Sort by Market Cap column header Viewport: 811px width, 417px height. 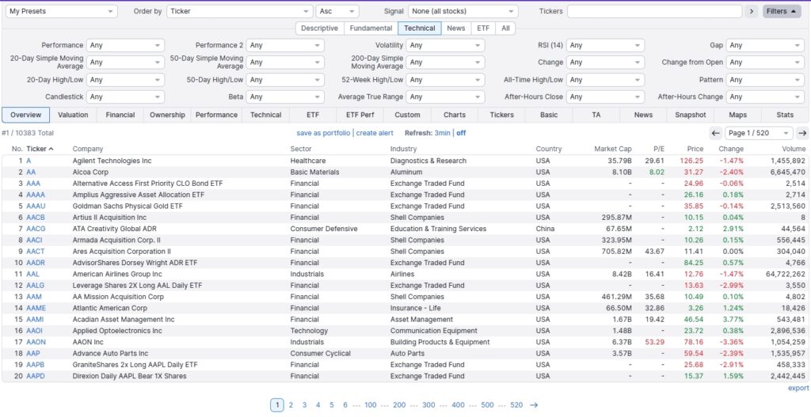click(x=613, y=149)
